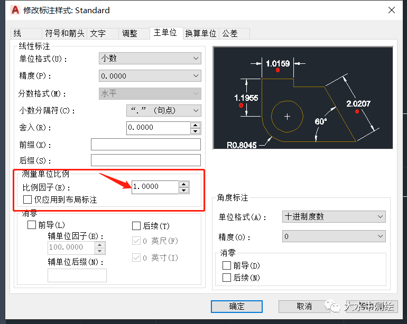Click the 比例因子(E) value field
This screenshot has width=407, height=324.
tap(155, 187)
